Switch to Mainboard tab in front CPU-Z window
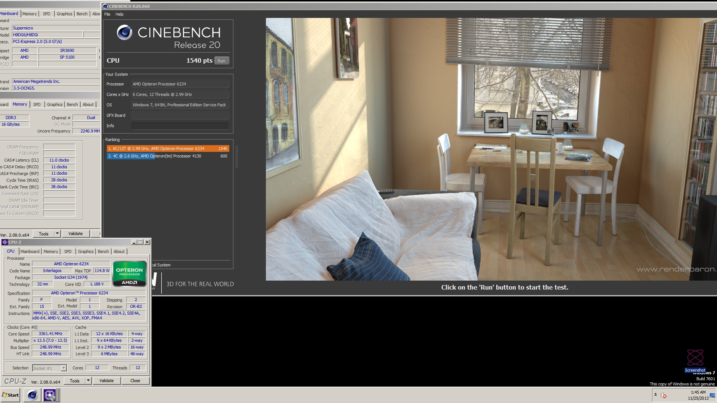The height and width of the screenshot is (403, 717). coord(30,252)
